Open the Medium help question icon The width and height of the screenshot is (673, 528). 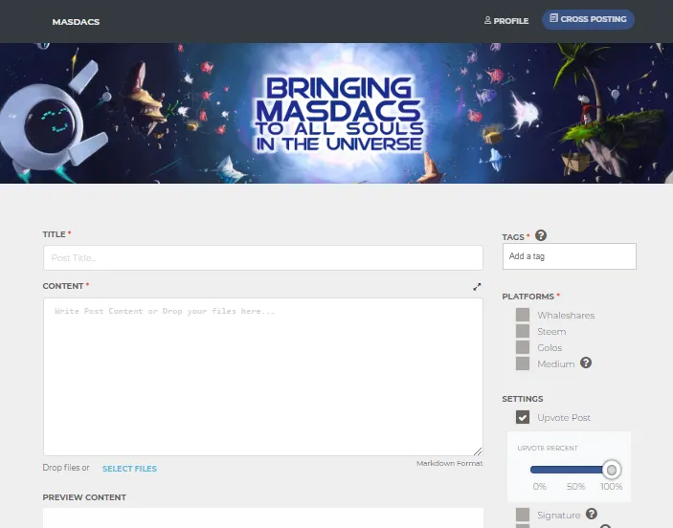(x=586, y=363)
